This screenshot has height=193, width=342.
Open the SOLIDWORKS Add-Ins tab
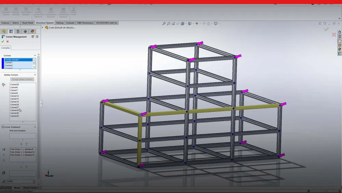click(106, 23)
